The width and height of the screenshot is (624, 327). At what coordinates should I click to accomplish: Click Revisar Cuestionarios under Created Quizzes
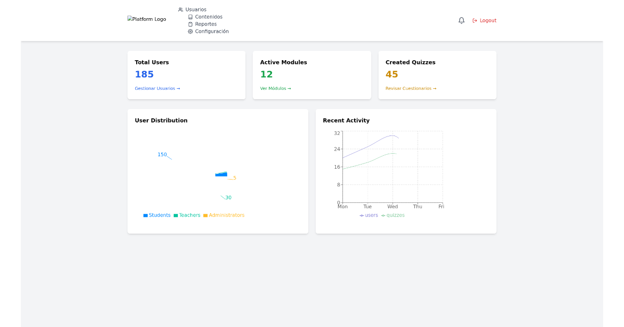(410, 88)
